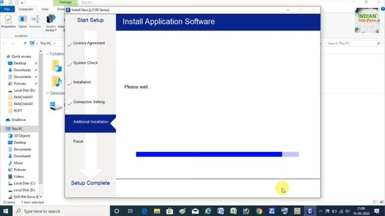Open pinned Downloads under Quick access

22,70
